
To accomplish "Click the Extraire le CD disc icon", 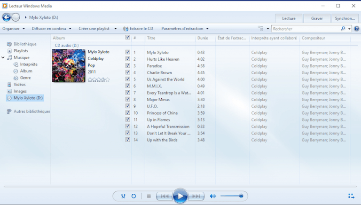I will [126, 29].
